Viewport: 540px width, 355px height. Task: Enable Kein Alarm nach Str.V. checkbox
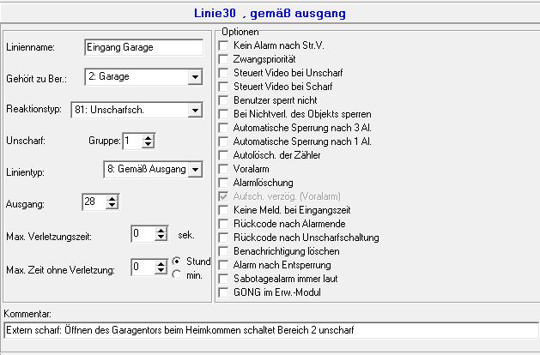[x=224, y=45]
